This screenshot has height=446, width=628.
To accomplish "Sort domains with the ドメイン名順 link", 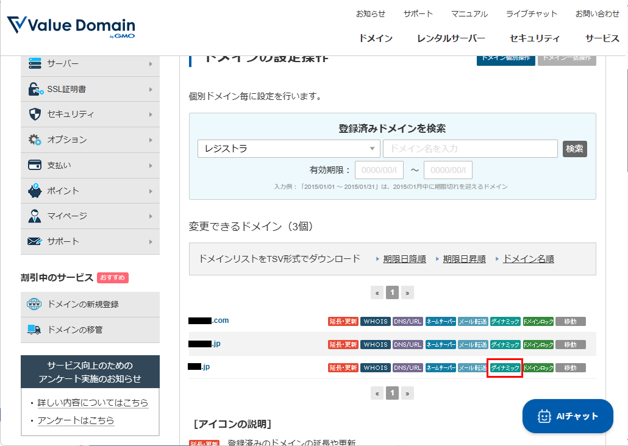I will [x=528, y=258].
